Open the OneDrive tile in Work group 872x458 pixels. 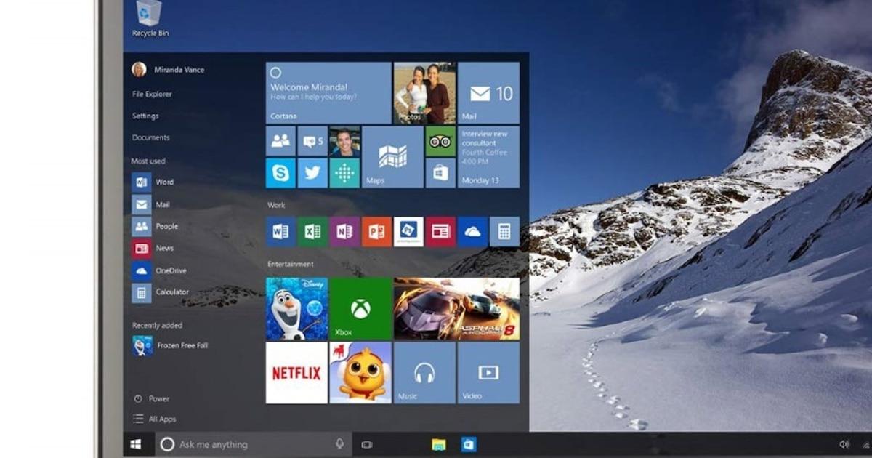click(x=472, y=231)
